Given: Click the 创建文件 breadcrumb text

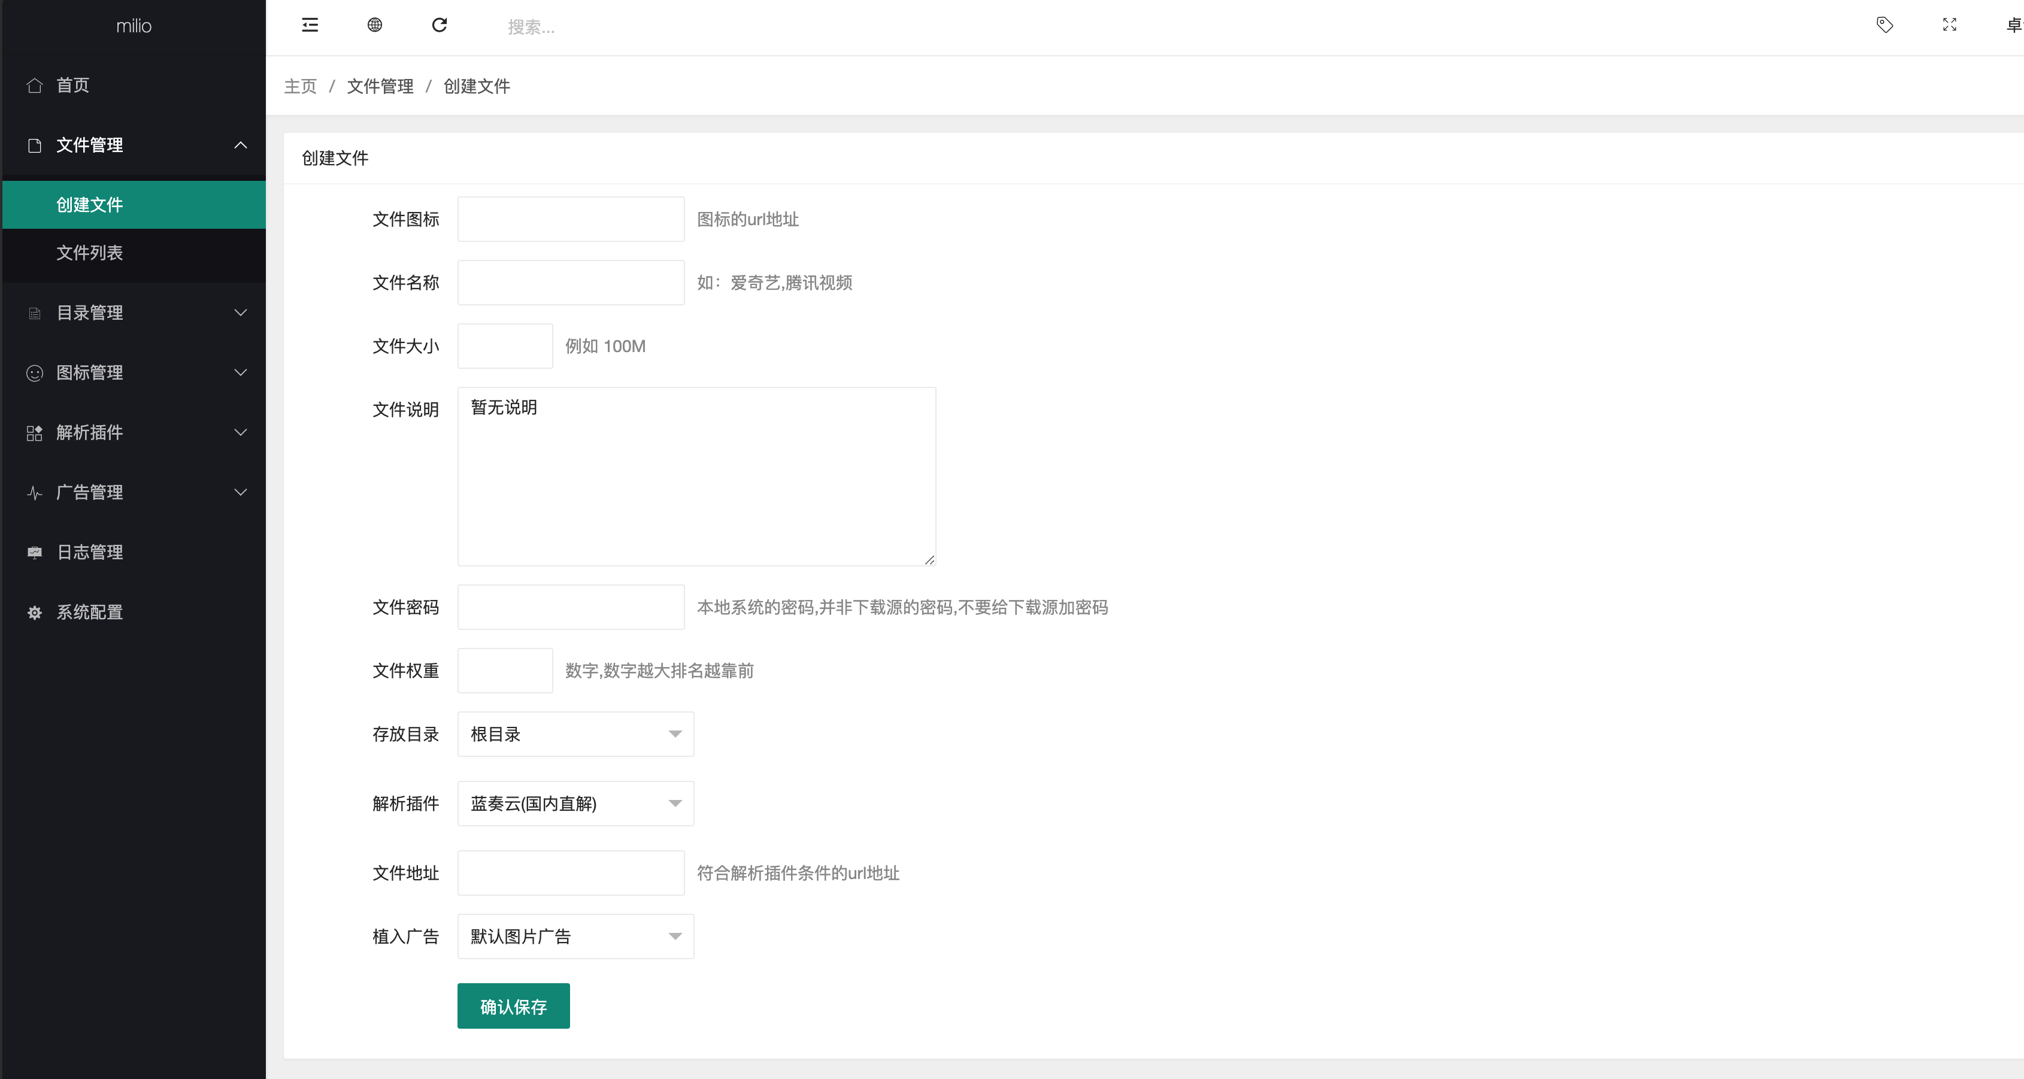Looking at the screenshot, I should (477, 86).
